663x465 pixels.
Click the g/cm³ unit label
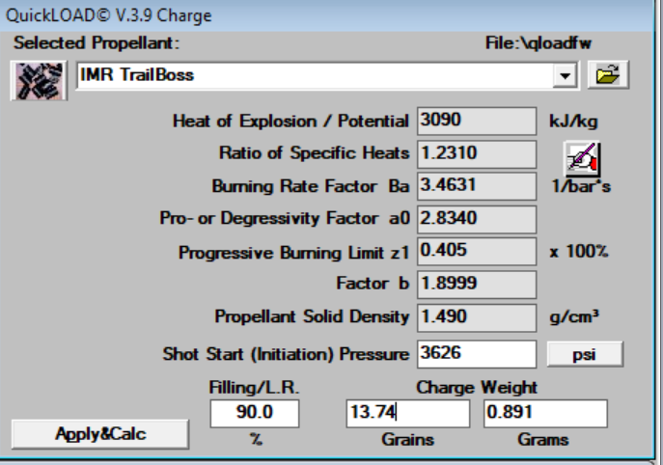click(574, 317)
